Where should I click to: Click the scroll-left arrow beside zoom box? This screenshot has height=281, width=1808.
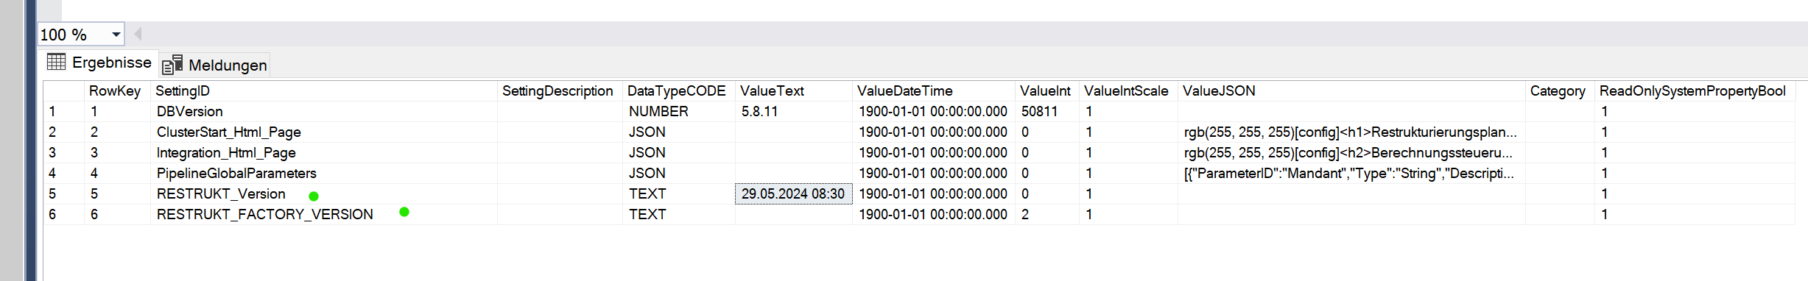pyautogui.click(x=138, y=34)
